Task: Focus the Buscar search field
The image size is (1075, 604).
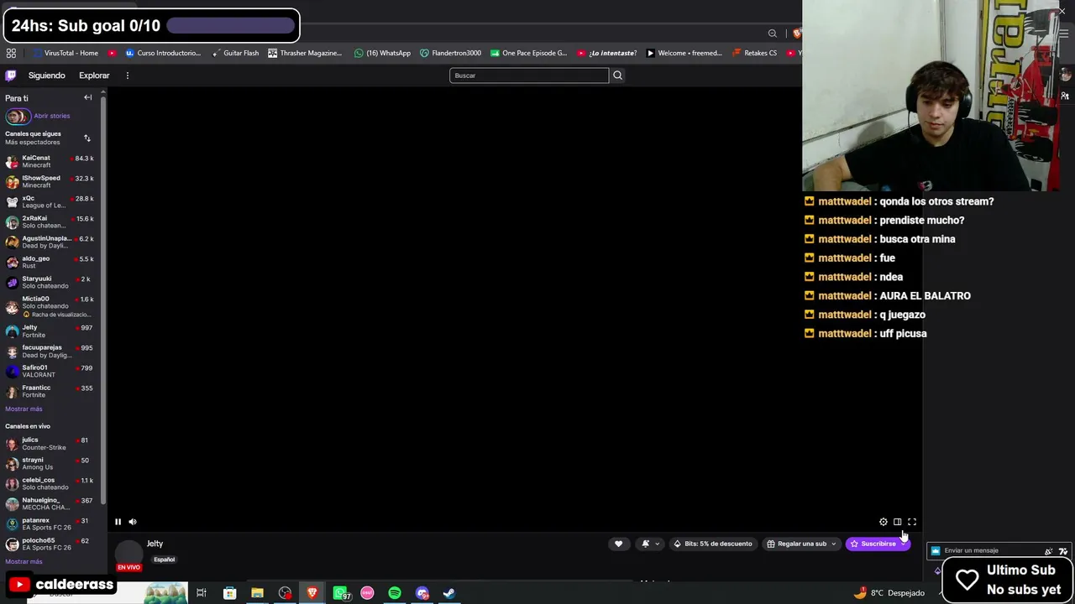Action: click(x=529, y=75)
